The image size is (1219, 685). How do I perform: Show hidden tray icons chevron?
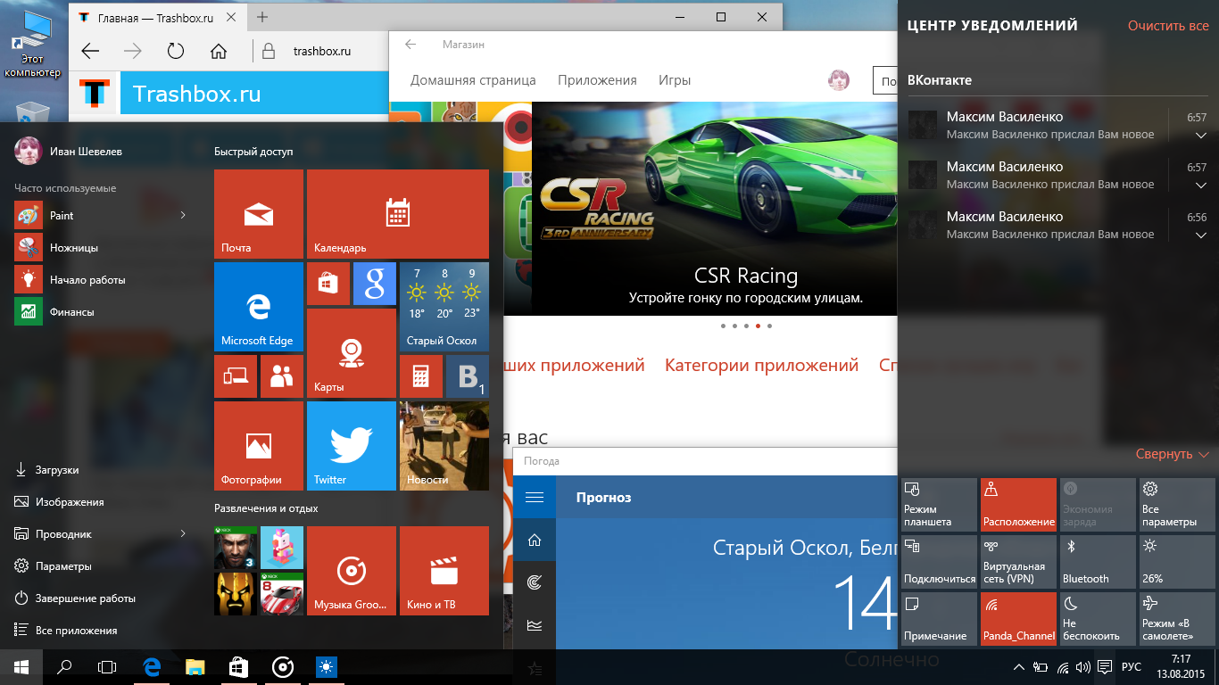click(1018, 667)
